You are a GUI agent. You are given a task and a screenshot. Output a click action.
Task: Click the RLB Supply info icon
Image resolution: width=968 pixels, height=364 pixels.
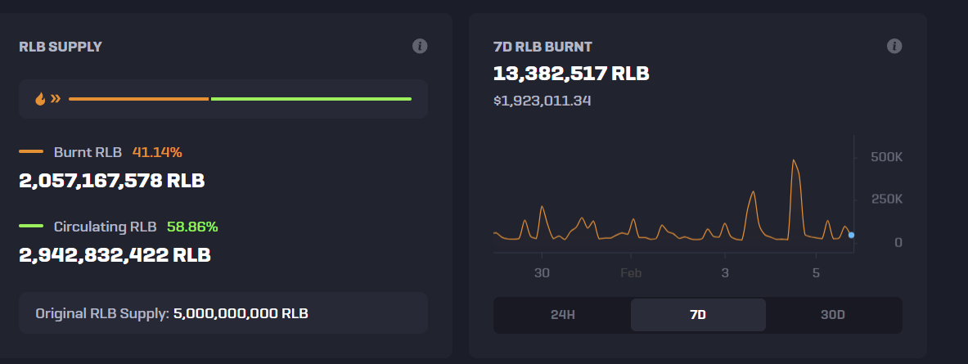[420, 46]
